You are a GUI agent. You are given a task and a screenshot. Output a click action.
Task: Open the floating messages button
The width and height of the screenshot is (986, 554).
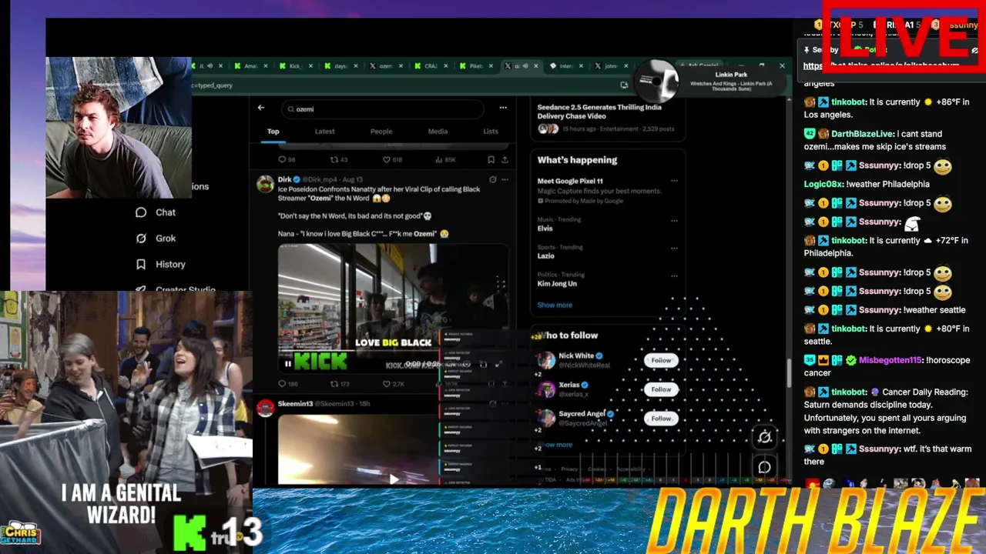[764, 467]
